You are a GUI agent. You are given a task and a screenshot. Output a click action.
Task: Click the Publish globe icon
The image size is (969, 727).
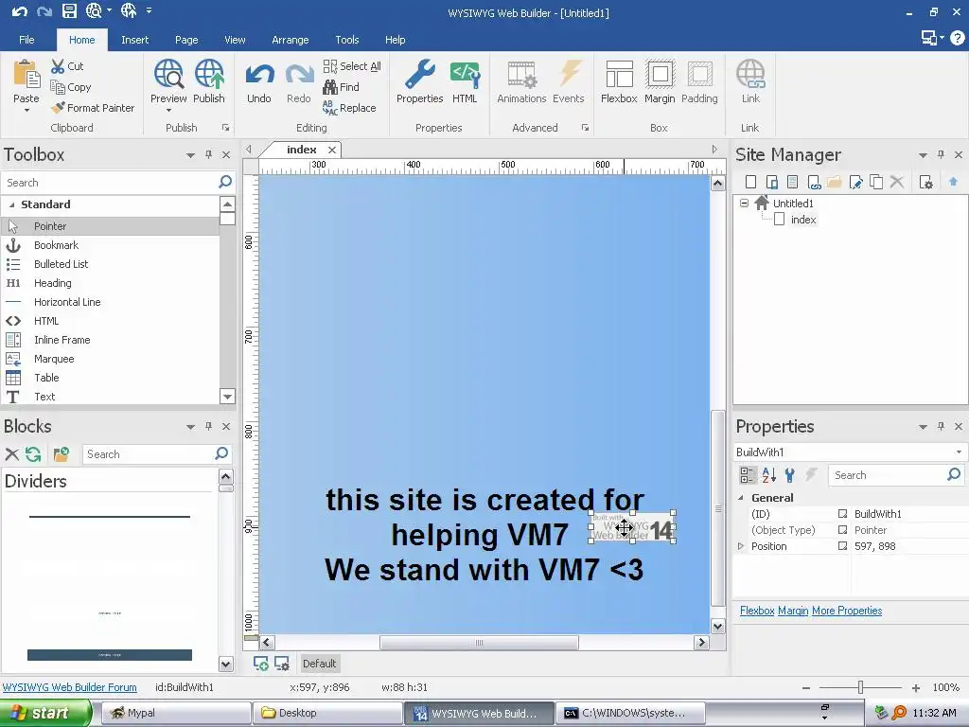coord(209,75)
